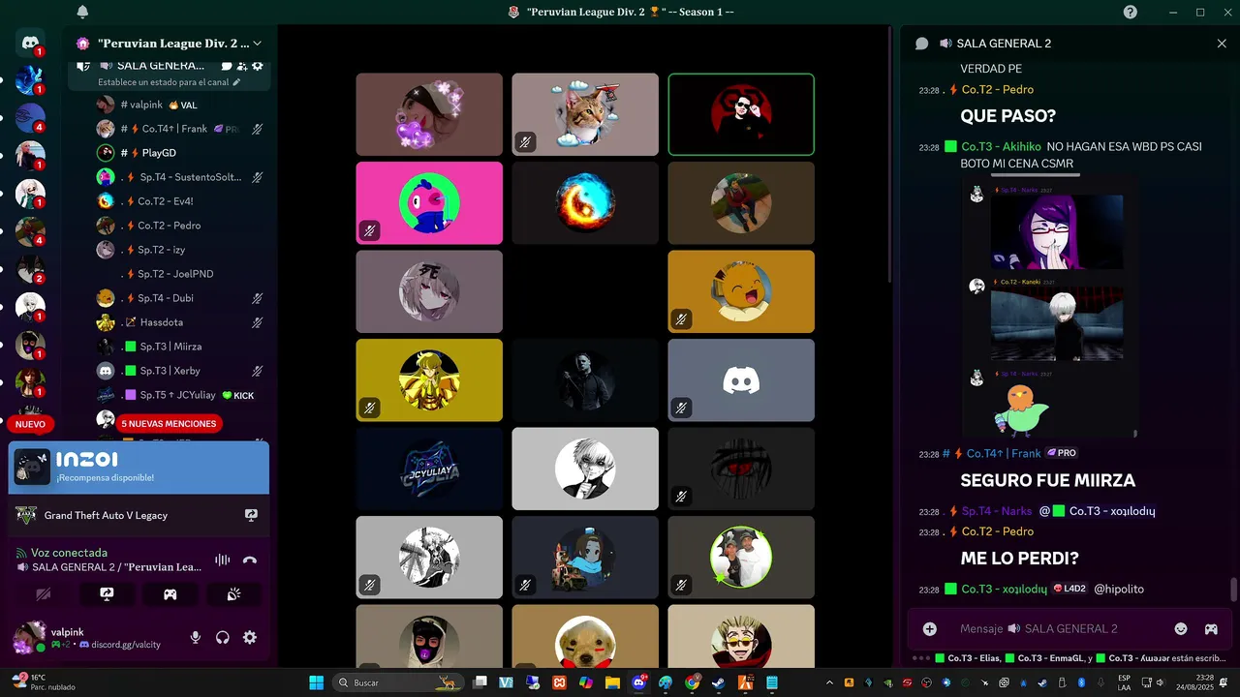Select the yellow Pikachu-like avatar tile
1240x697 pixels.
741,291
